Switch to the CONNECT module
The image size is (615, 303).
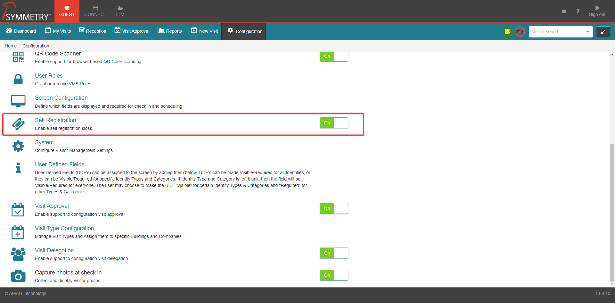95,11
